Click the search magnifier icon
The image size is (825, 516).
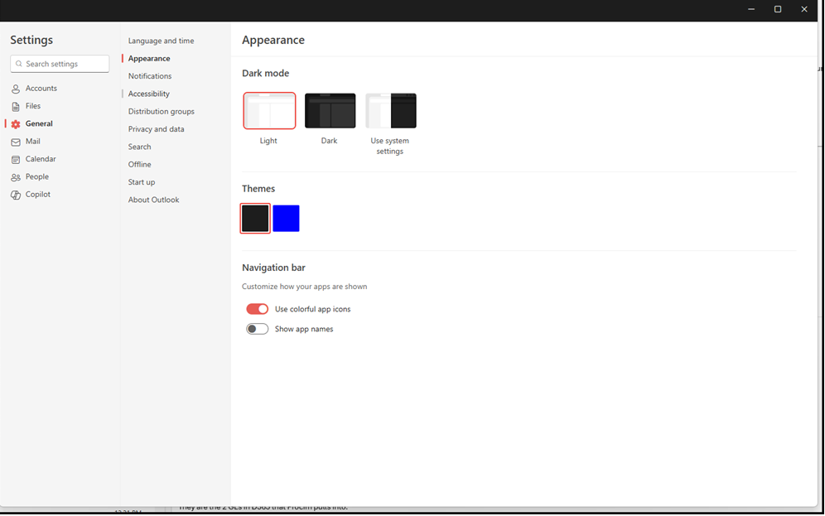pyautogui.click(x=19, y=64)
